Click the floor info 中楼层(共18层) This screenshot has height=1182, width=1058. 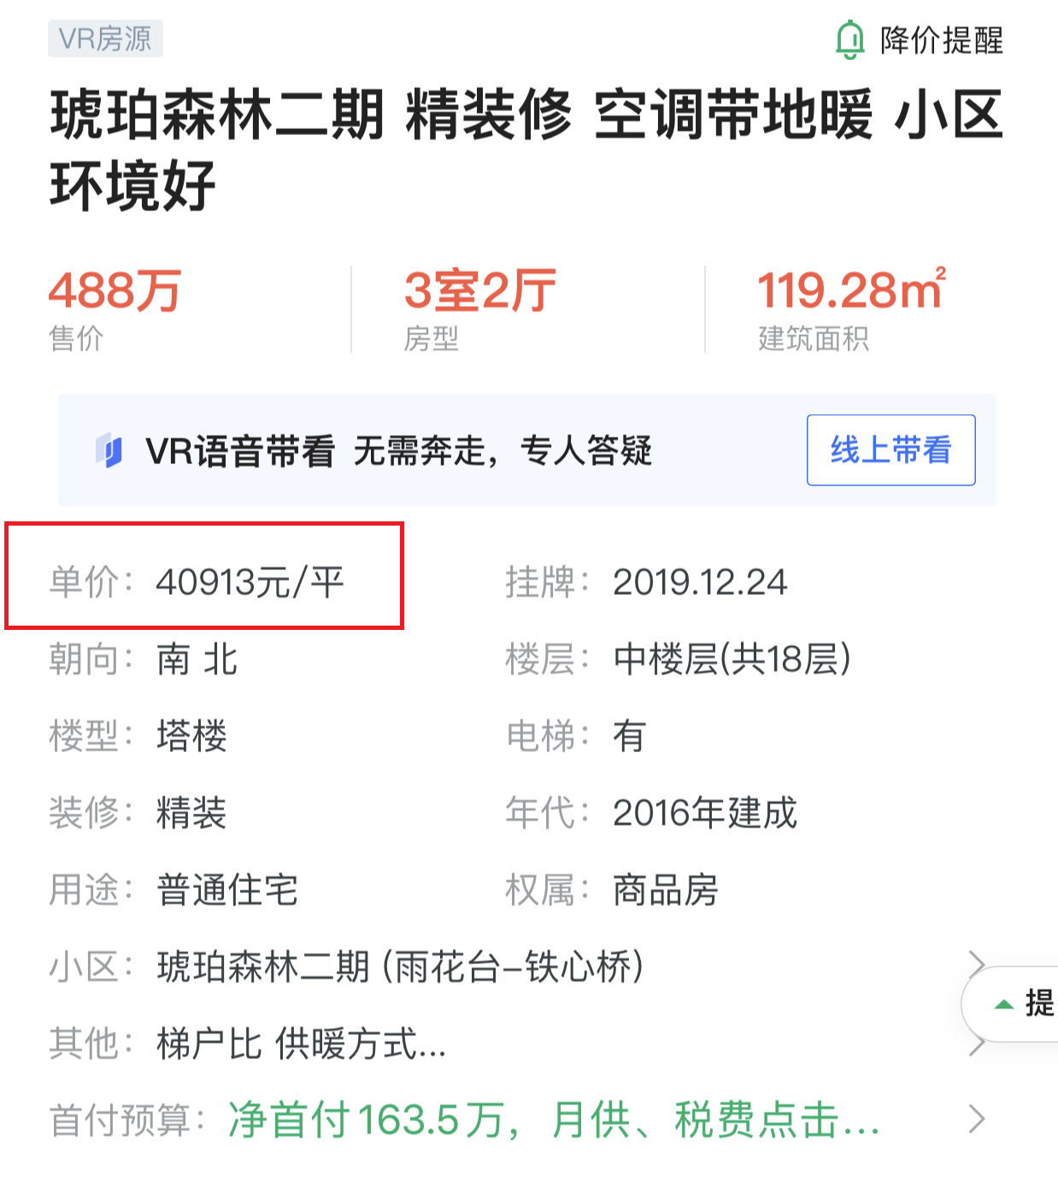coord(732,659)
